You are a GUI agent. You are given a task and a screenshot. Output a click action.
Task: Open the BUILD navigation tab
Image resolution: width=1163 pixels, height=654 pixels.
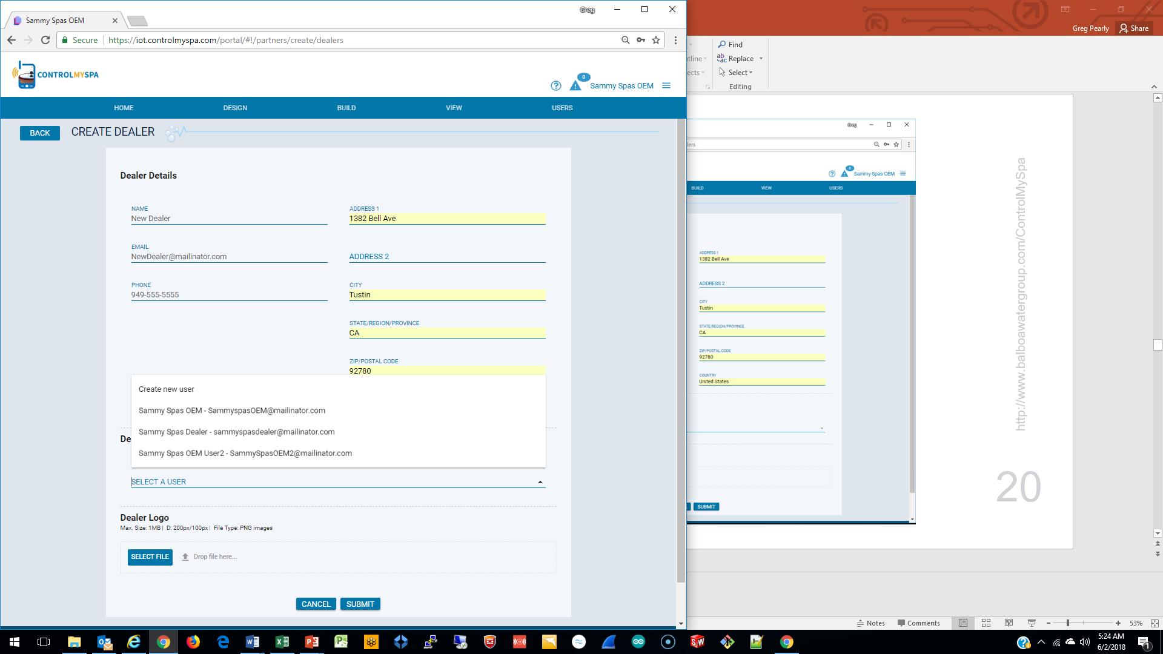click(x=346, y=108)
